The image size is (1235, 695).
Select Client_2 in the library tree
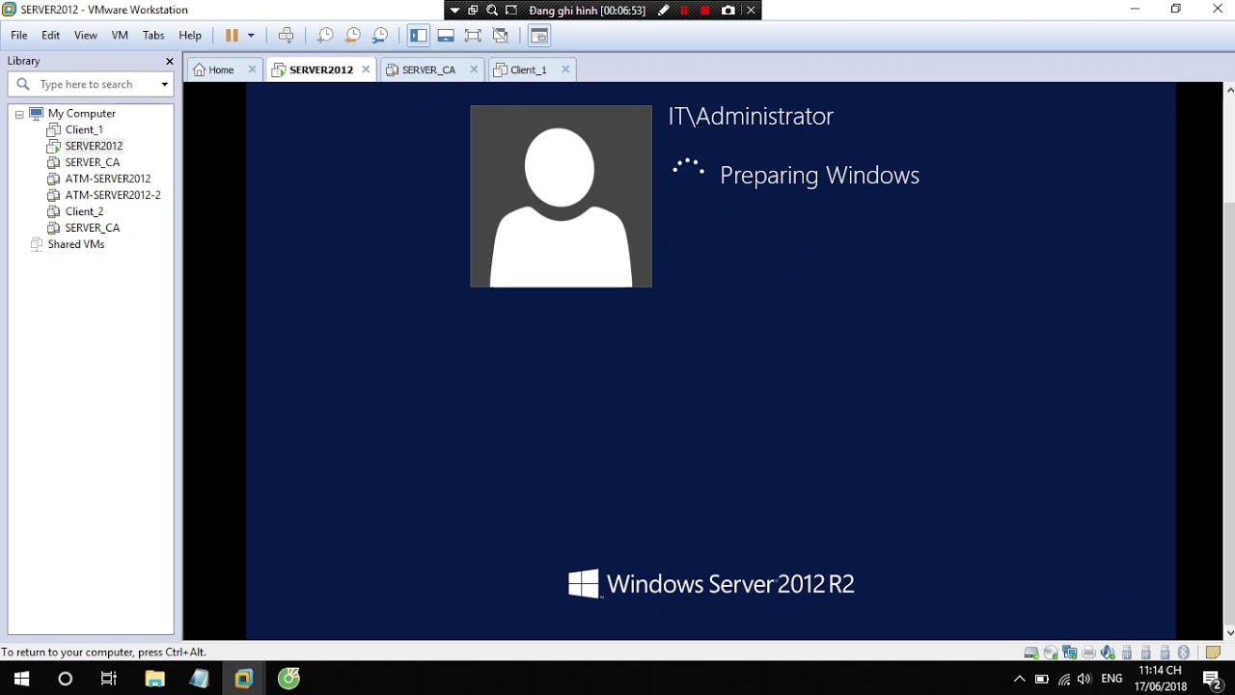click(x=84, y=211)
